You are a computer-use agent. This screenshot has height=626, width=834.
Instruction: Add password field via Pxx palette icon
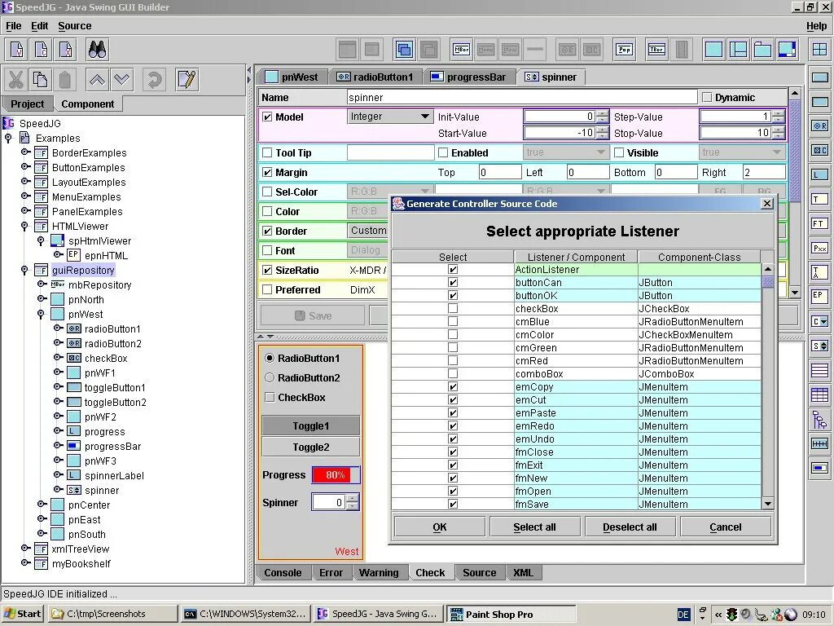(x=819, y=248)
